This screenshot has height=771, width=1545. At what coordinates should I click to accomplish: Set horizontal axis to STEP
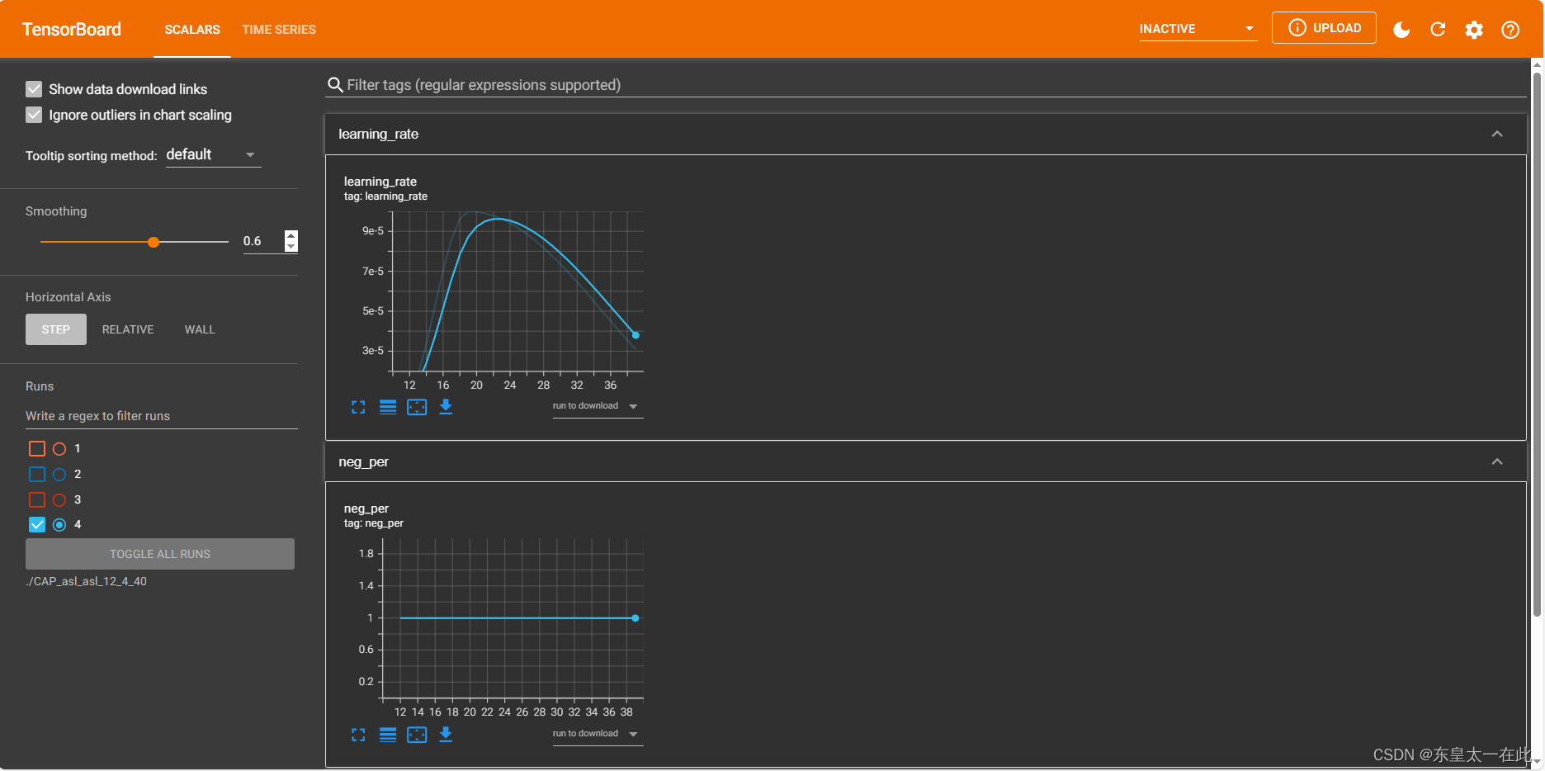click(56, 329)
